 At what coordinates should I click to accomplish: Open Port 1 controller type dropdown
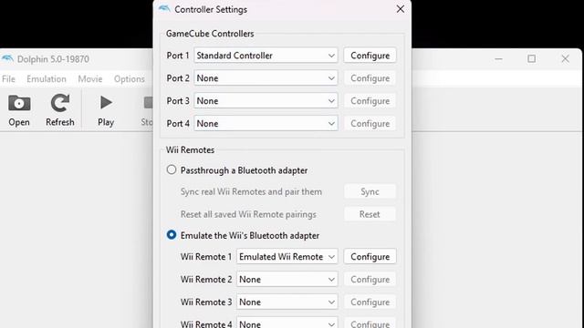pyautogui.click(x=266, y=56)
